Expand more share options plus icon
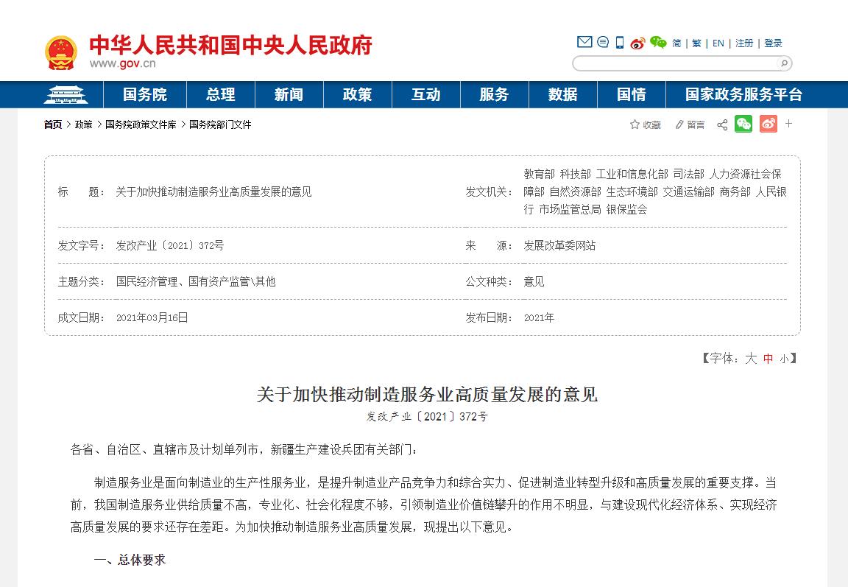 (789, 123)
